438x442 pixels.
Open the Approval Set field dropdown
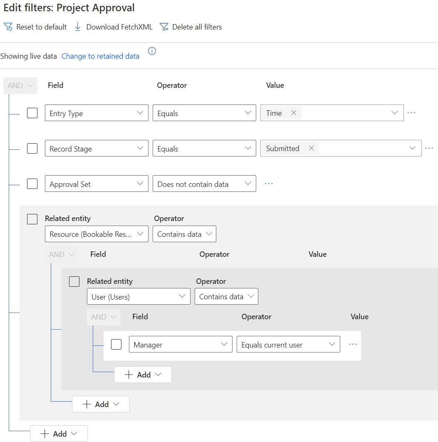point(97,184)
